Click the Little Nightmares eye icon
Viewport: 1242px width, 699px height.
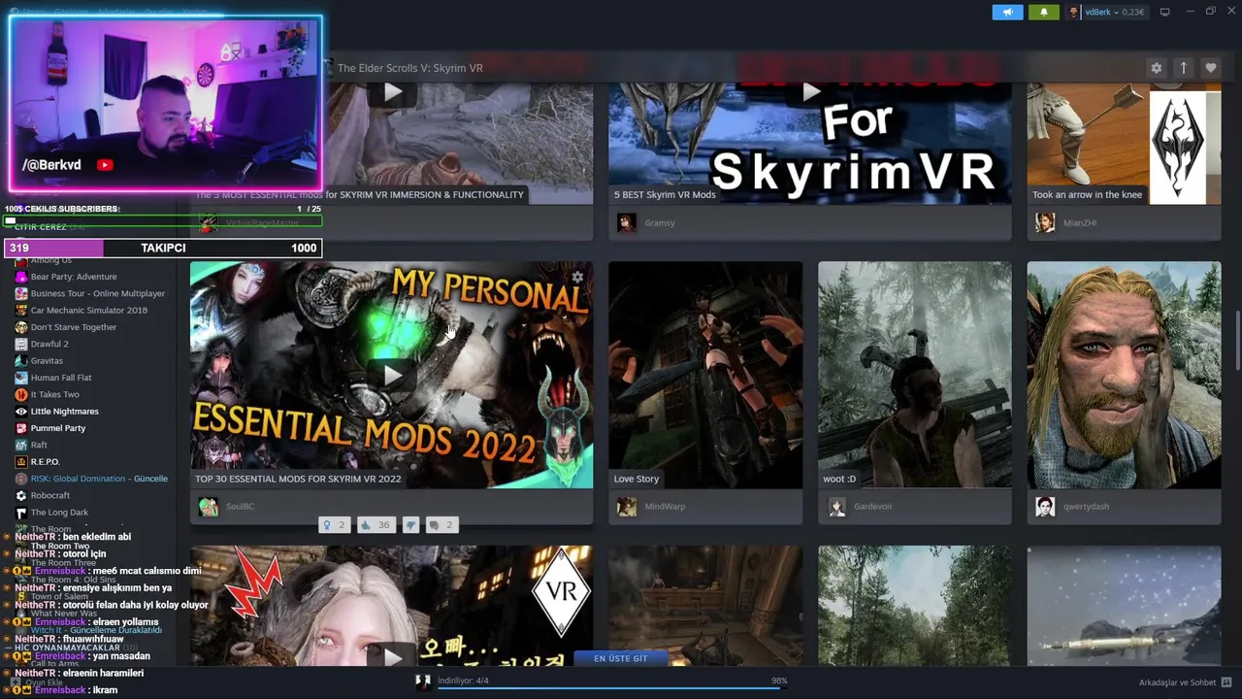point(21,412)
